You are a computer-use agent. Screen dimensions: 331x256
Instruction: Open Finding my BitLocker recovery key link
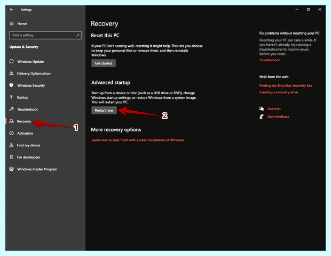click(x=286, y=86)
